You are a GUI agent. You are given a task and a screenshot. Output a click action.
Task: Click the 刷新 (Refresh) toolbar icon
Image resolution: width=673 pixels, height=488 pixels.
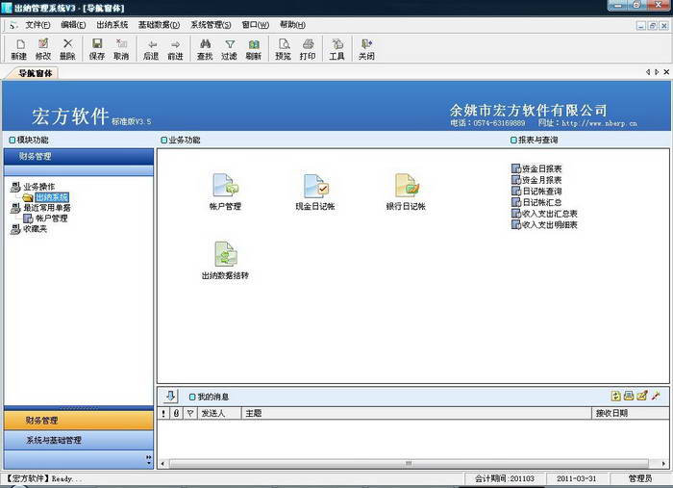254,49
